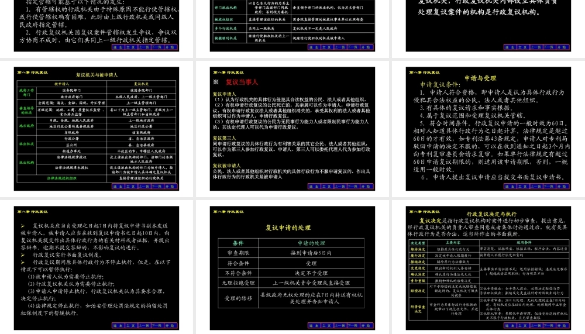Open the 复议申请的处理 slide thumbnail
This screenshot has width=585, height=334.
(292, 268)
